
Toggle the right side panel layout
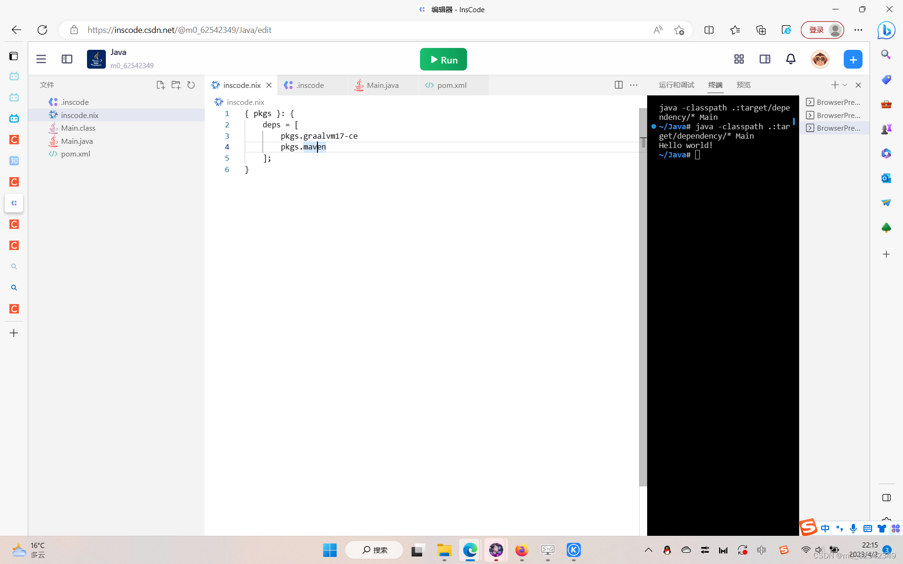tap(765, 59)
